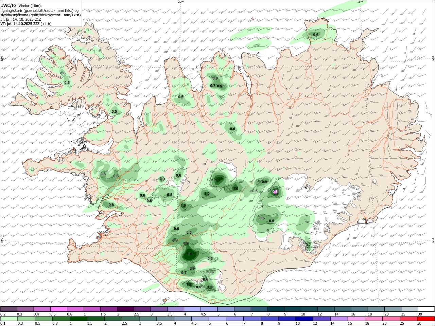
Task: Click lower legend green swatch between 0.5 and 0.8
Action: [x=43, y=319]
